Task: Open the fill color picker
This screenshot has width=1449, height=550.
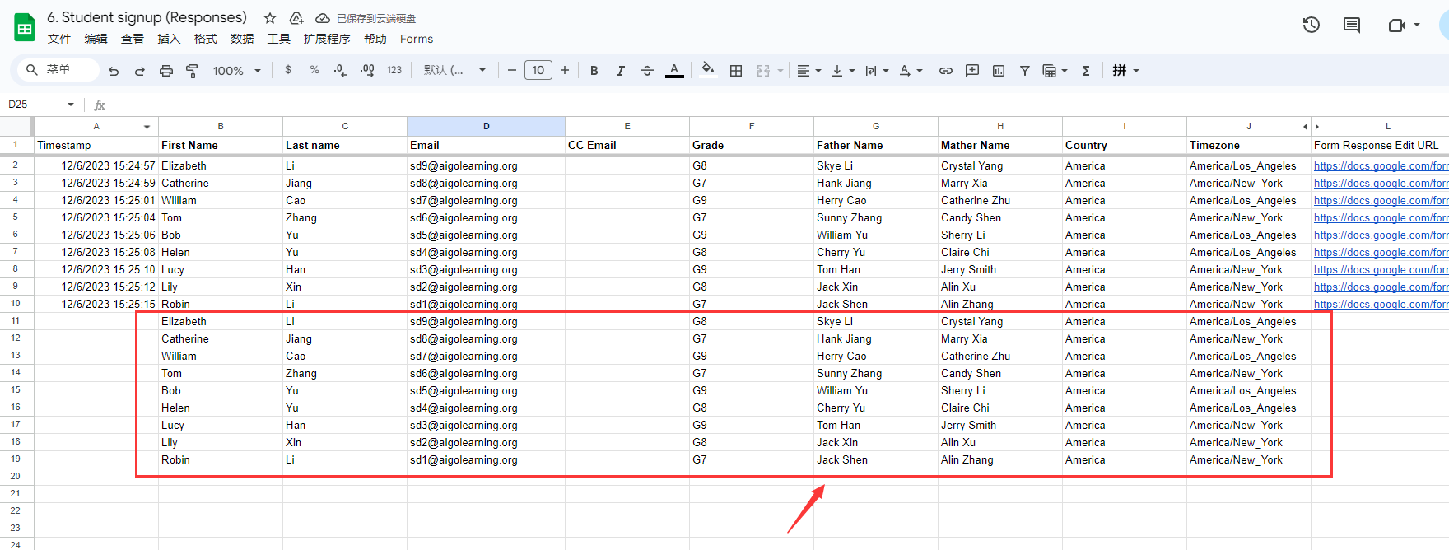Action: point(707,71)
